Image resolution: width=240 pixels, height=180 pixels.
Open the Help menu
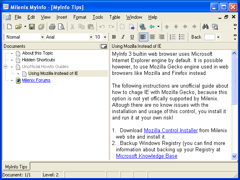tap(153, 17)
